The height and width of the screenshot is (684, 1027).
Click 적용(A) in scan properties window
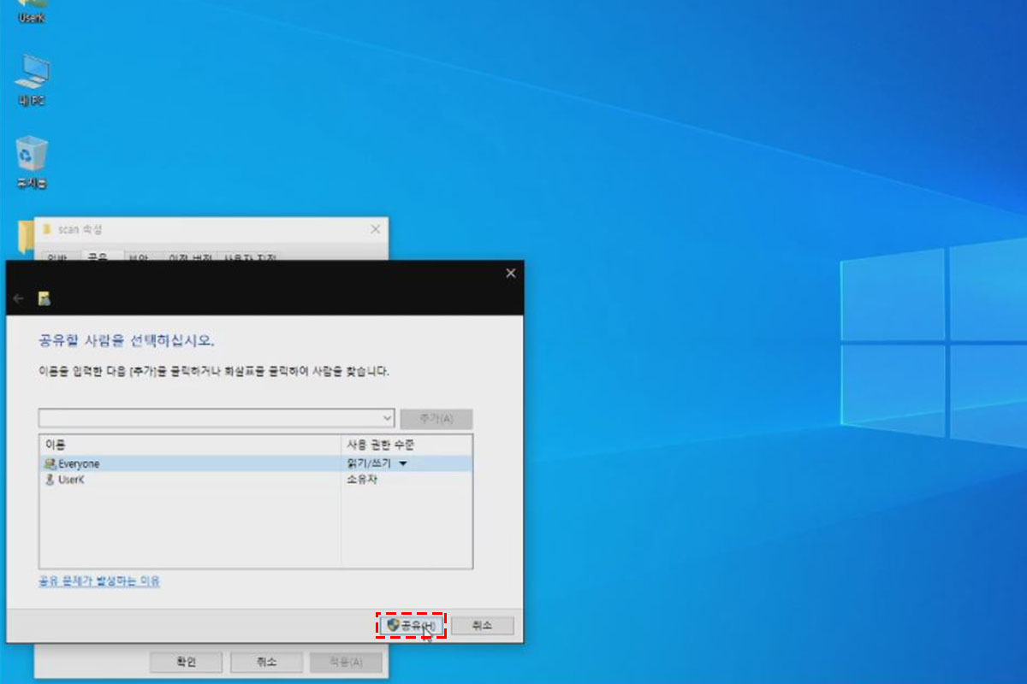[345, 662]
